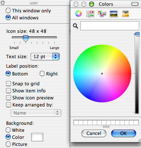Click the 'Label position:' heading text
This screenshot has height=148, width=141.
tap(22, 66)
